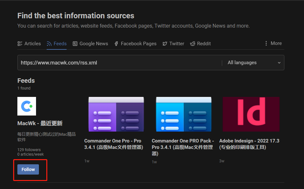Click the Twitter bird icon
This screenshot has width=304, height=189.
tap(165, 44)
